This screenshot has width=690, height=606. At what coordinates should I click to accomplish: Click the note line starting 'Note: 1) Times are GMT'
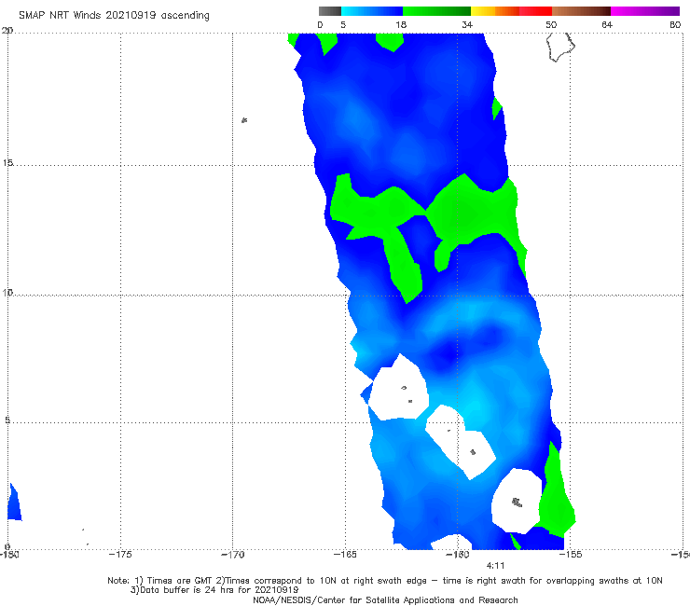(x=384, y=581)
